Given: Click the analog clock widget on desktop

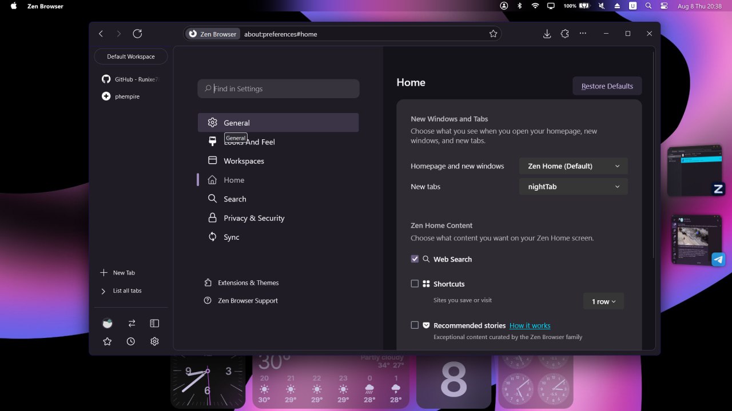Looking at the screenshot, I should 208,381.
